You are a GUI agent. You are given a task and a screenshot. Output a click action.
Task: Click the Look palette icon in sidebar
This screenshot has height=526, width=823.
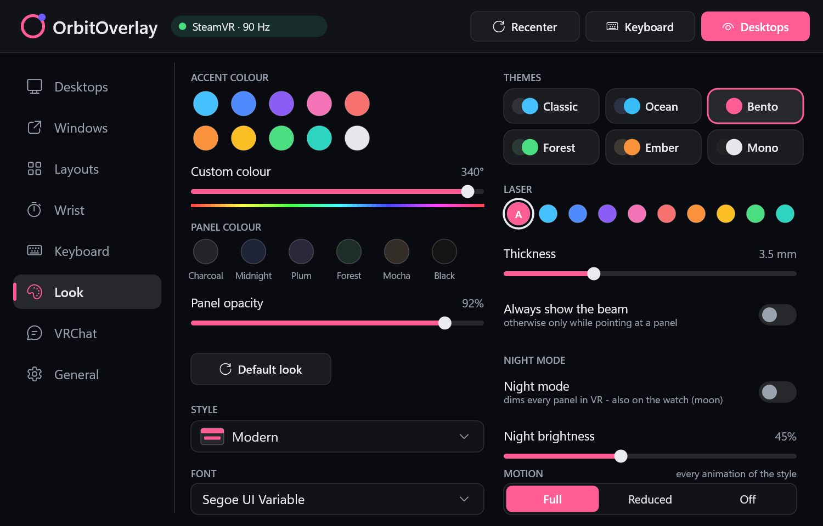pyautogui.click(x=35, y=292)
